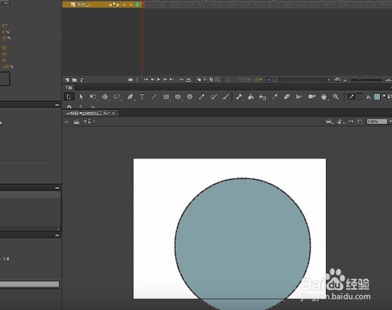Click the zoom in timeline large mountain icon

[388, 80]
